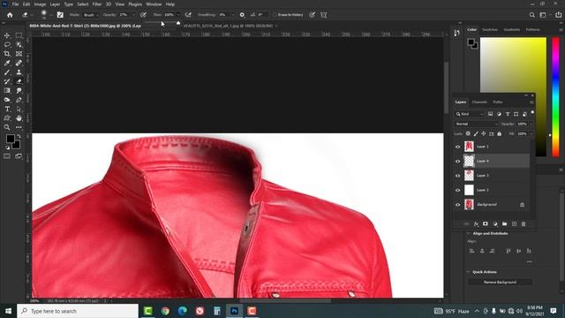Open the eraser Mode dropdown
This screenshot has height=318, width=565.
[x=91, y=15]
